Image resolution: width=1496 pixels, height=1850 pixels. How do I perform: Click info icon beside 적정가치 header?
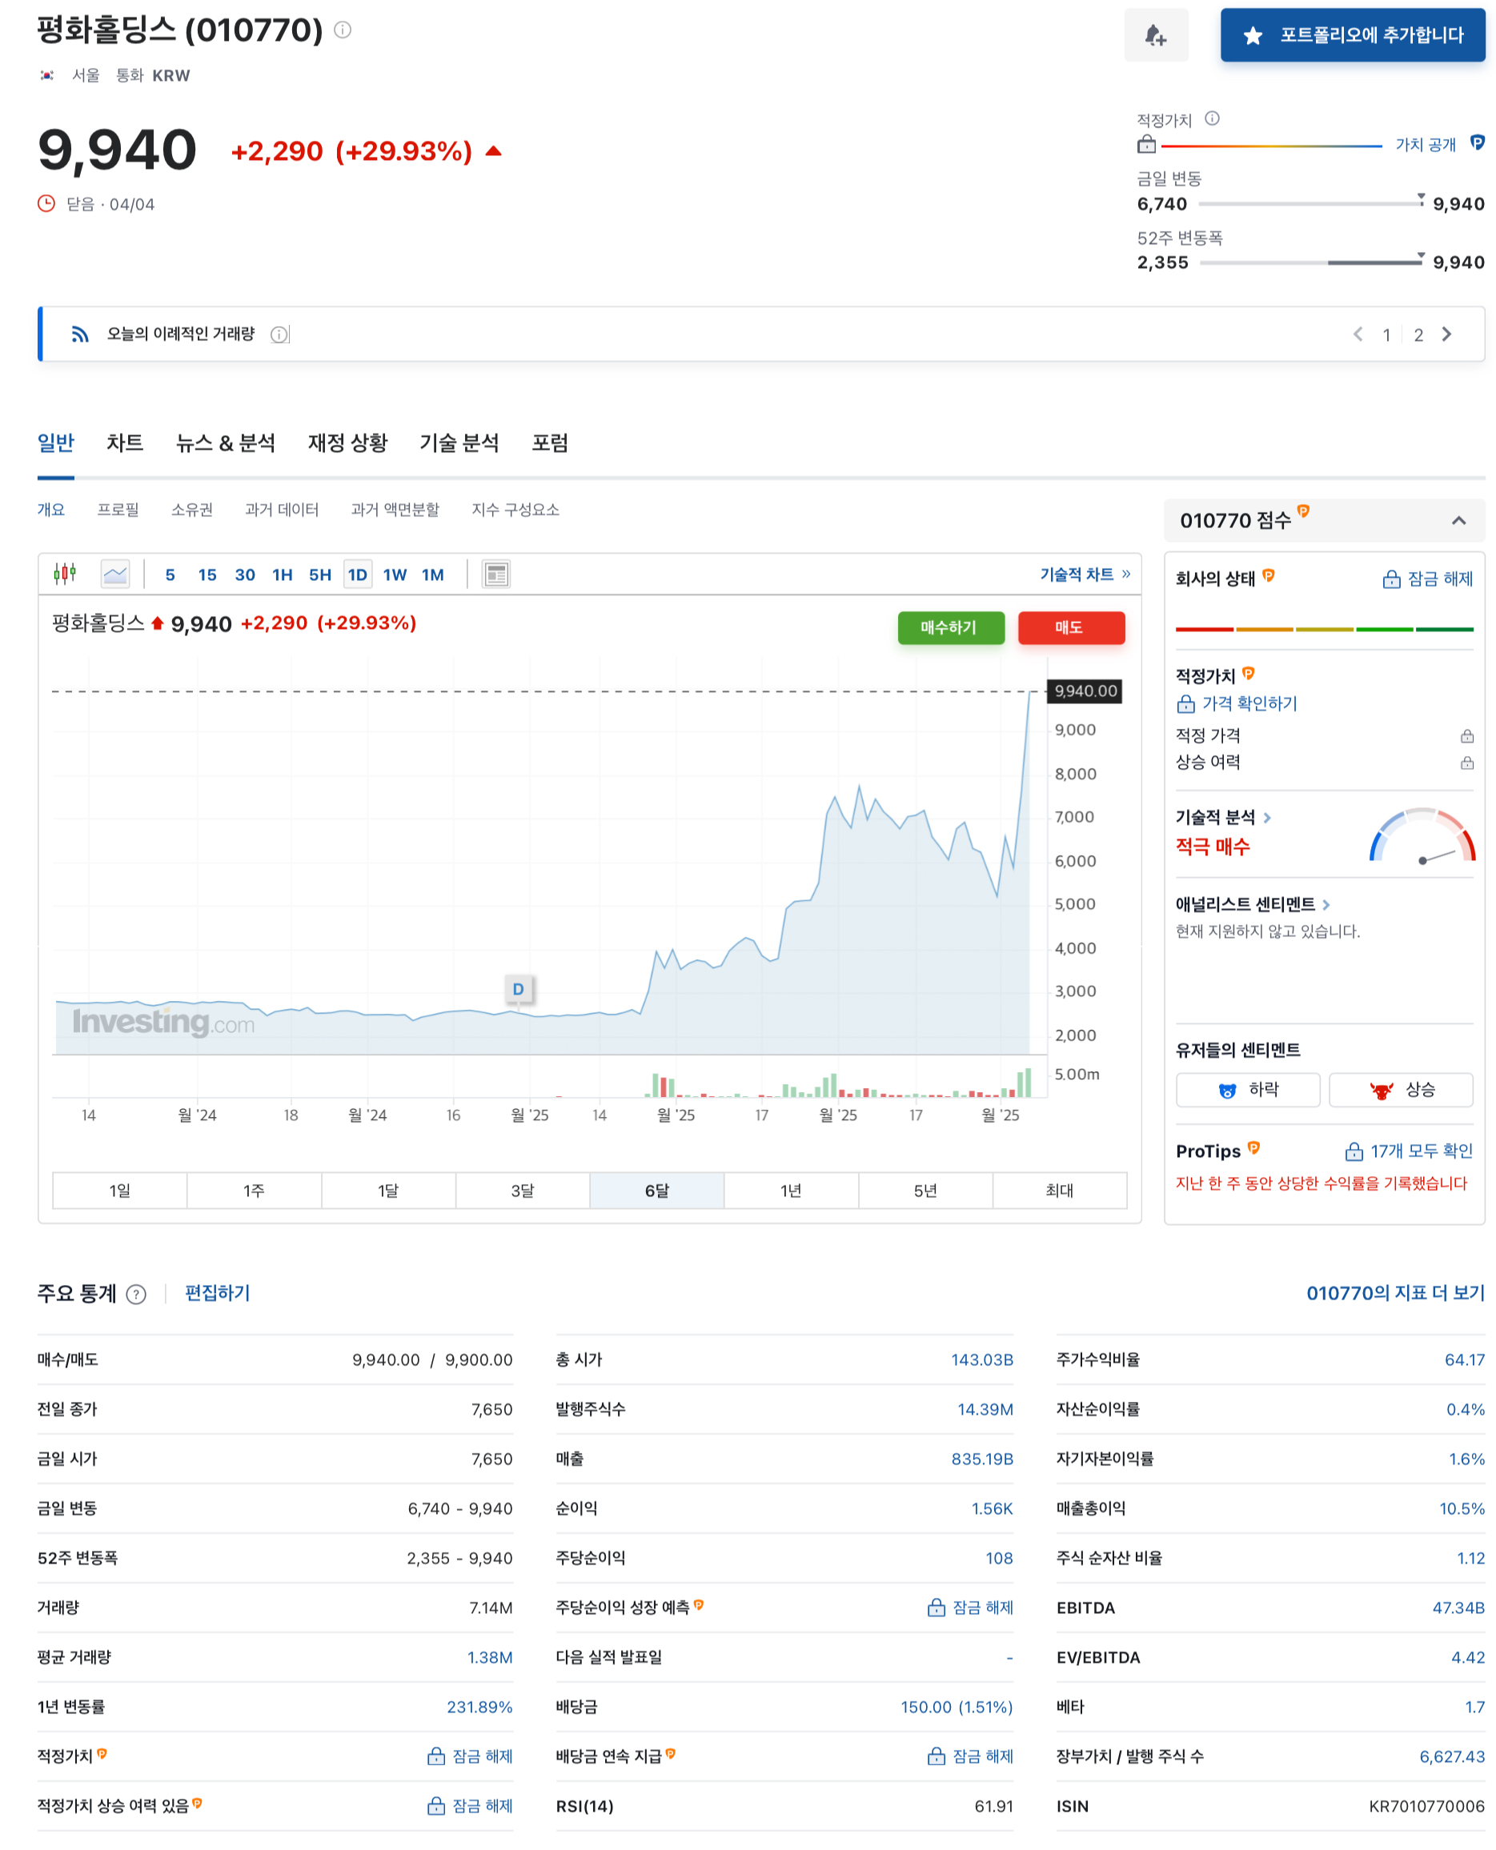(x=1212, y=119)
